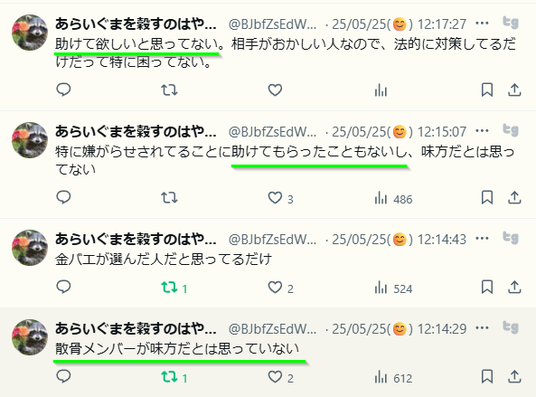
Task: View analytics showing 524 views
Action: tap(393, 288)
